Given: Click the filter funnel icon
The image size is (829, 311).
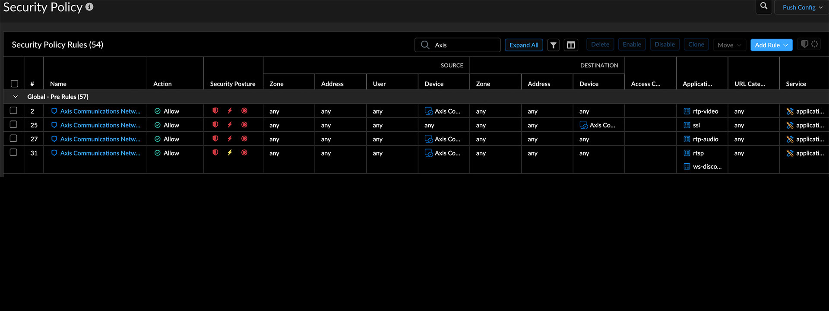Looking at the screenshot, I should click(554, 45).
